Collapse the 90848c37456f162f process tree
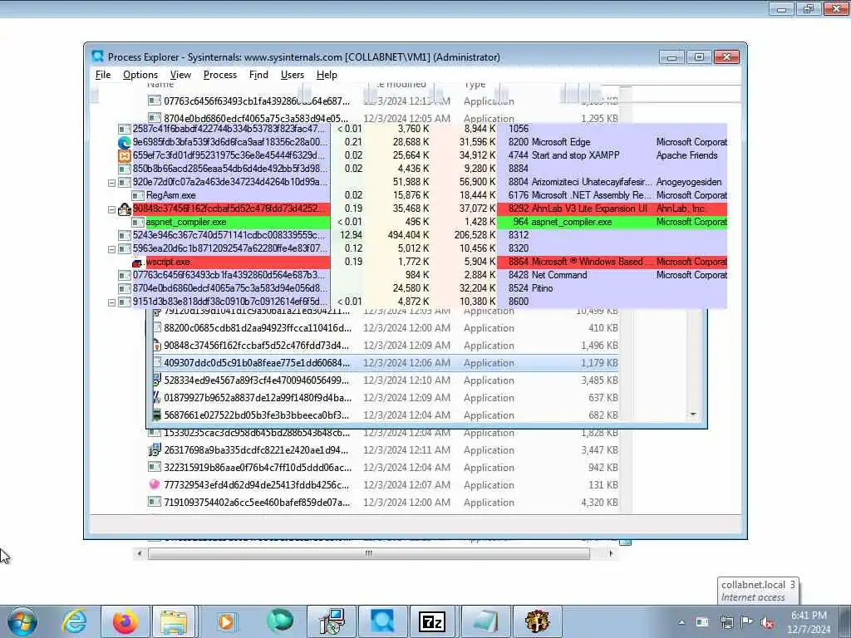This screenshot has height=638, width=851. click(112, 209)
